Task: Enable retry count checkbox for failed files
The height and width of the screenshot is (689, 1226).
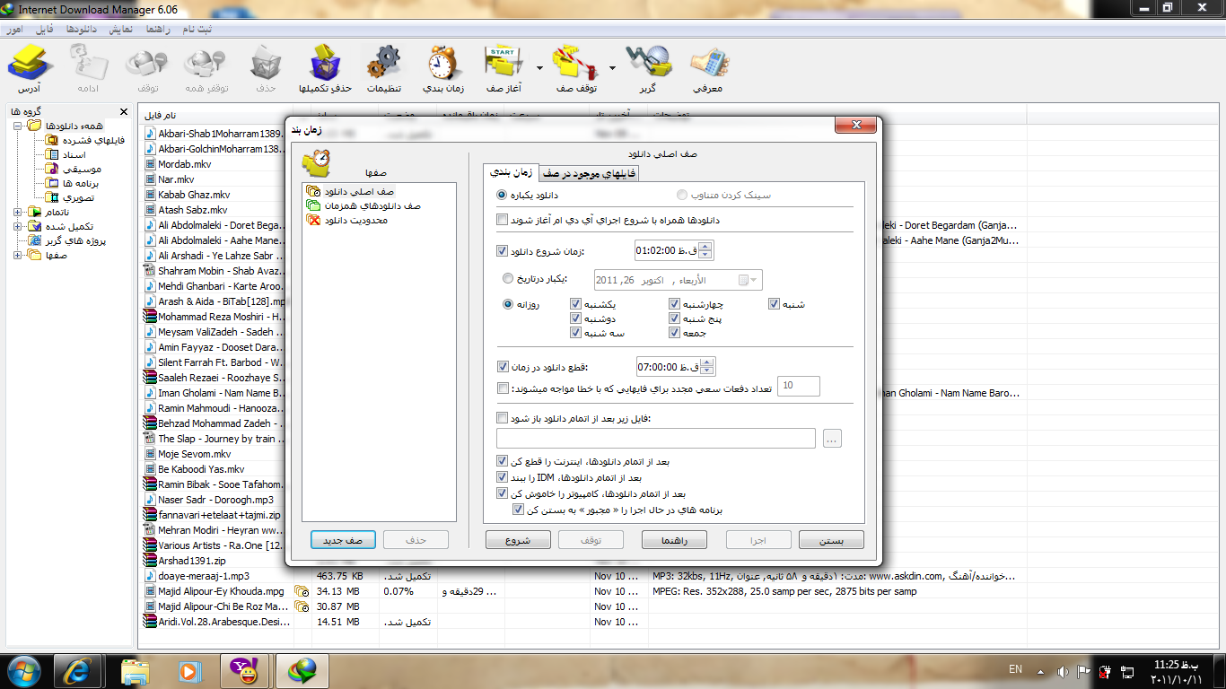Action: 502,388
